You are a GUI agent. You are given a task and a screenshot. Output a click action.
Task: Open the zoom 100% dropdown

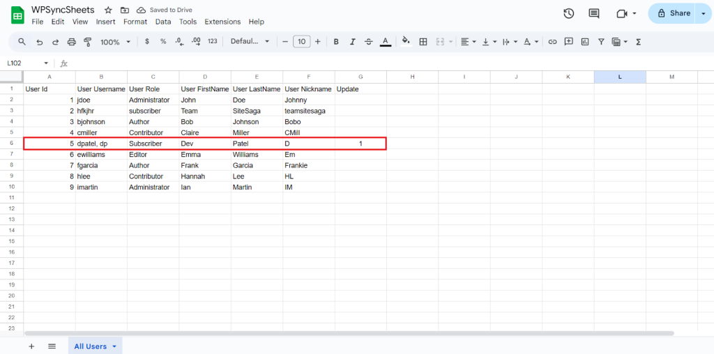coord(115,42)
